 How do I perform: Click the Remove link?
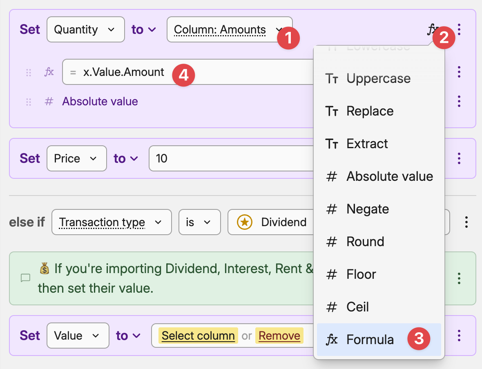(279, 336)
